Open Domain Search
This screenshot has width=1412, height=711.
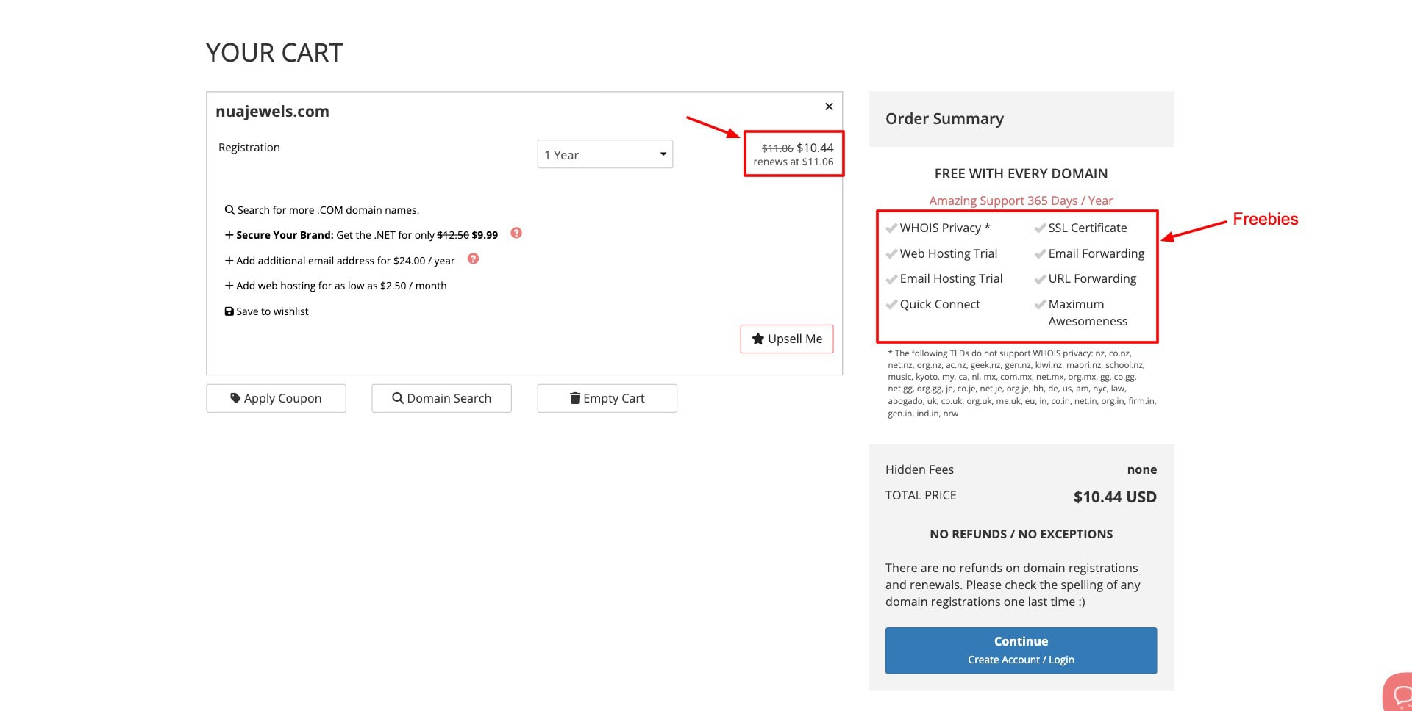(441, 398)
